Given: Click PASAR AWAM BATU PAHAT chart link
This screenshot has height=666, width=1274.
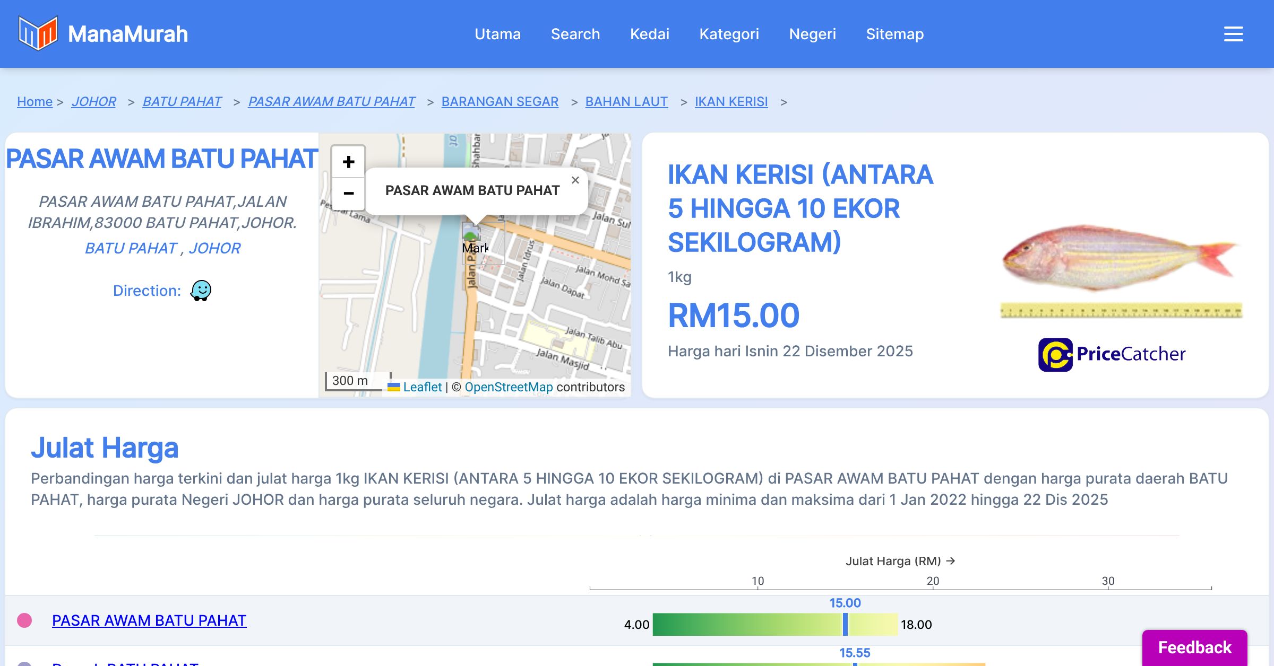Looking at the screenshot, I should (149, 620).
